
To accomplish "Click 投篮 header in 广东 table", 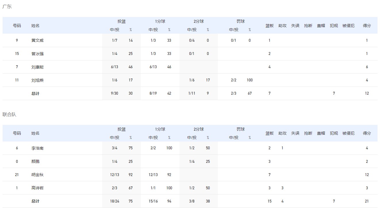I will 121,21.
